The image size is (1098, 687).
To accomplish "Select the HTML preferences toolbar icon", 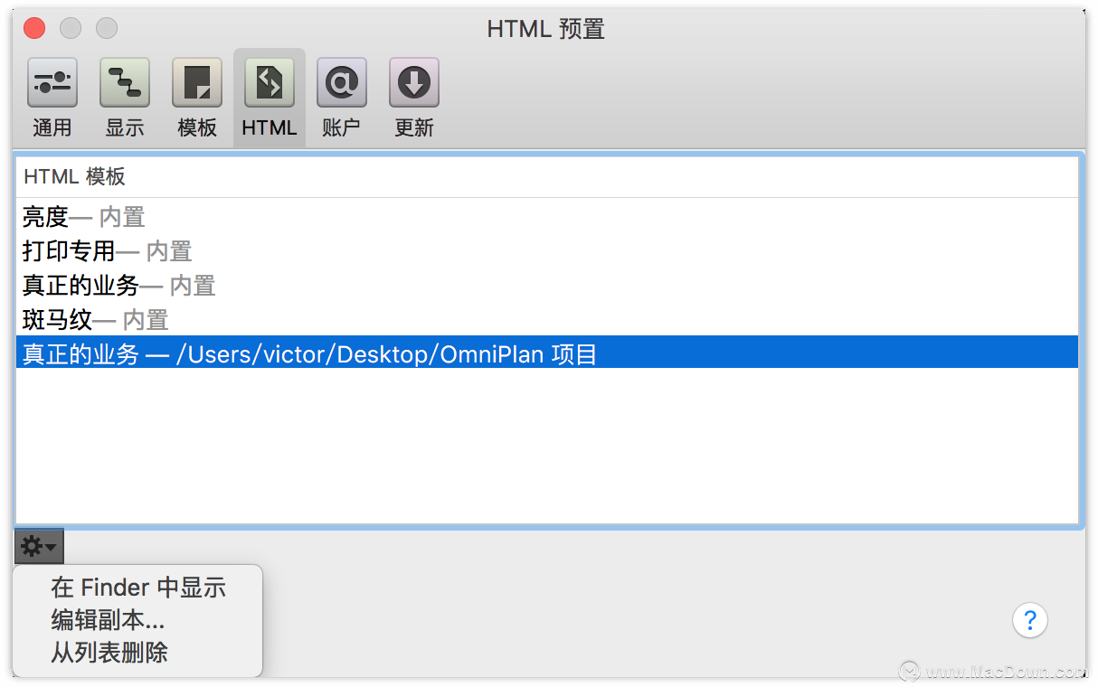I will pyautogui.click(x=270, y=98).
